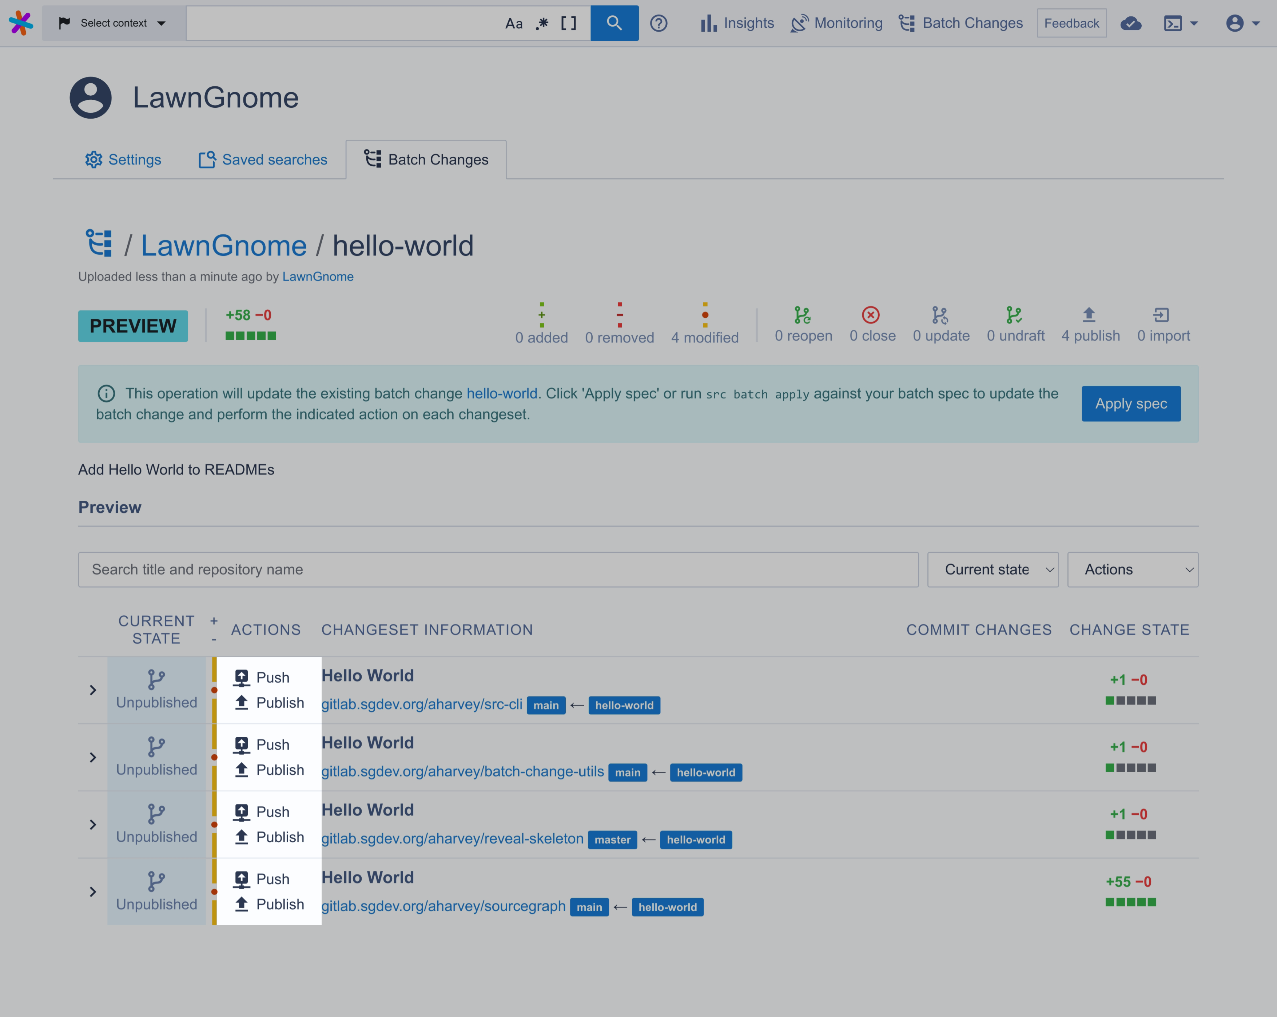
Task: Click the PREVIEW badge
Action: pos(133,326)
